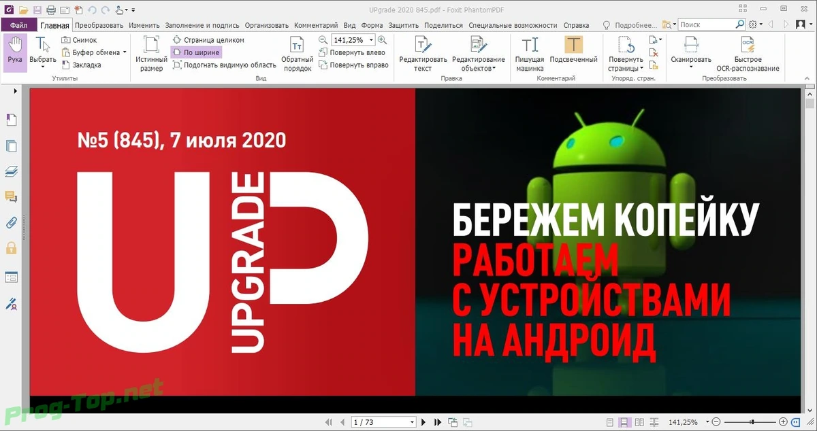
Task: Choose Страница целиком fit page view
Action: click(208, 40)
